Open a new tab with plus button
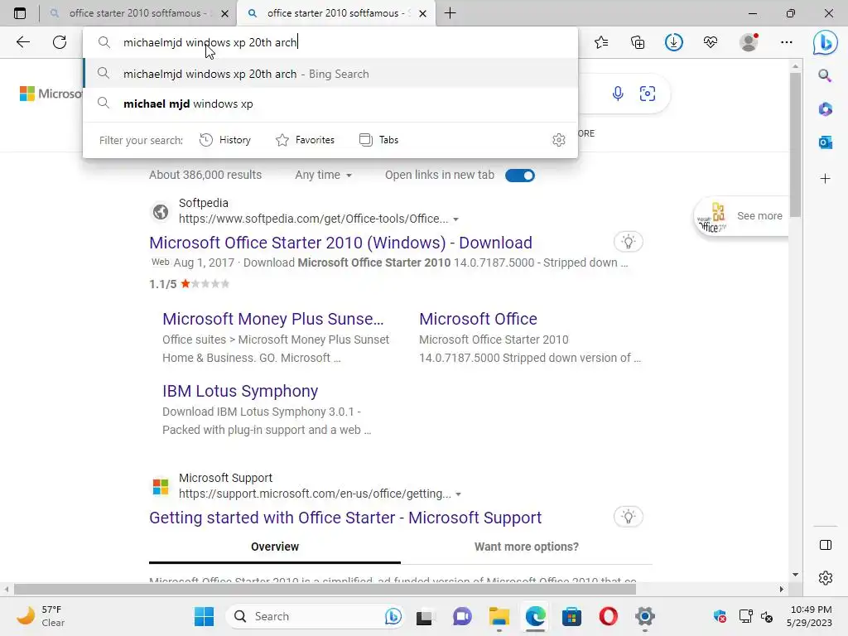The height and width of the screenshot is (636, 848). click(450, 13)
